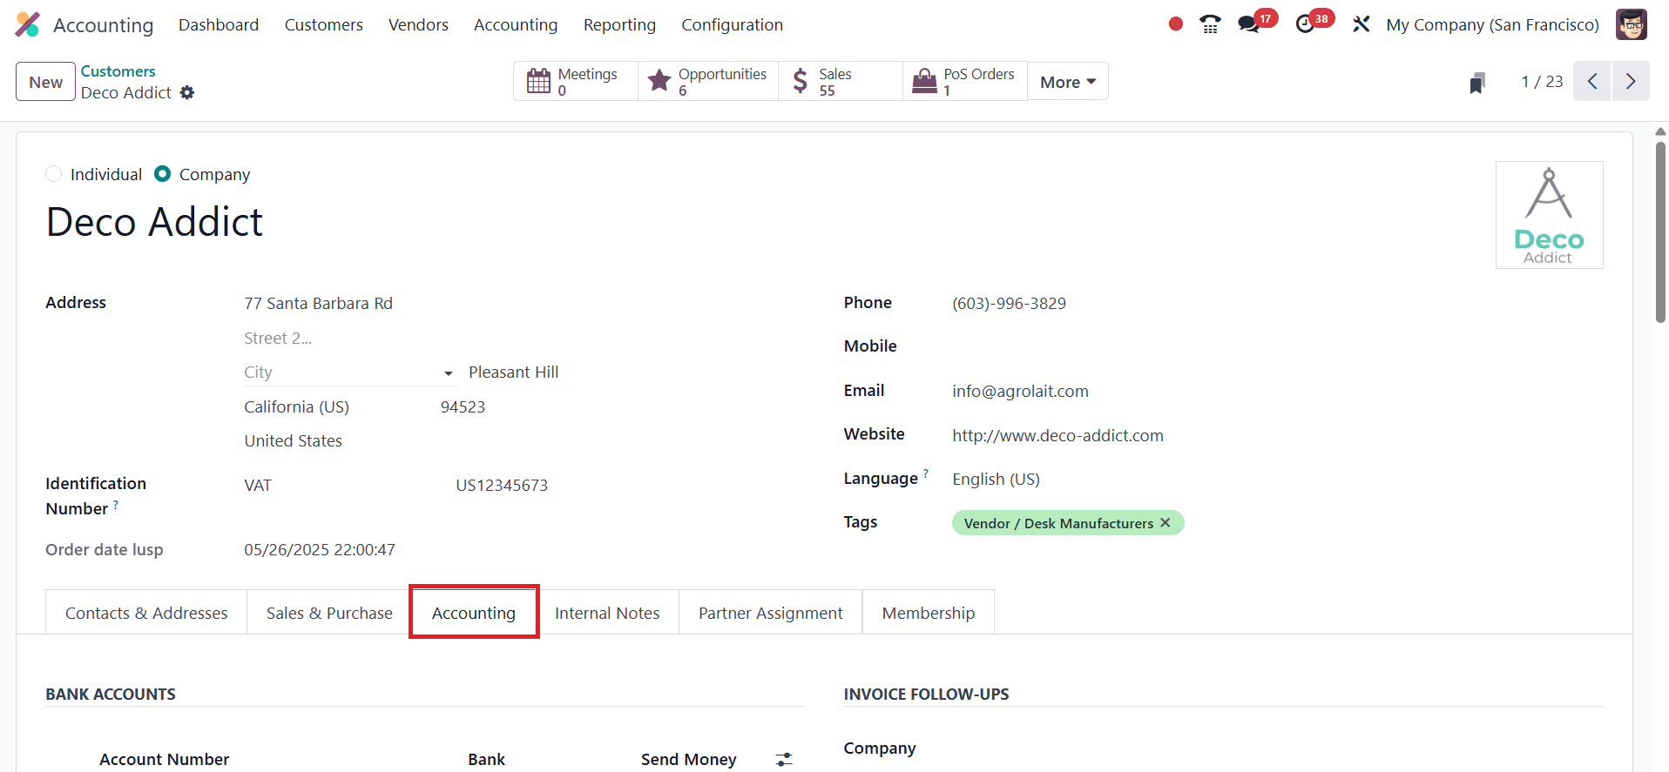
Task: Click the Pleasant Hill city field
Action: click(x=513, y=373)
